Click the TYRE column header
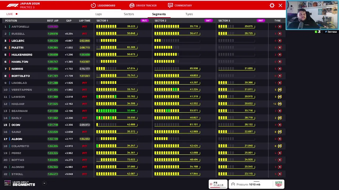339x190 pixels. pos(277,21)
